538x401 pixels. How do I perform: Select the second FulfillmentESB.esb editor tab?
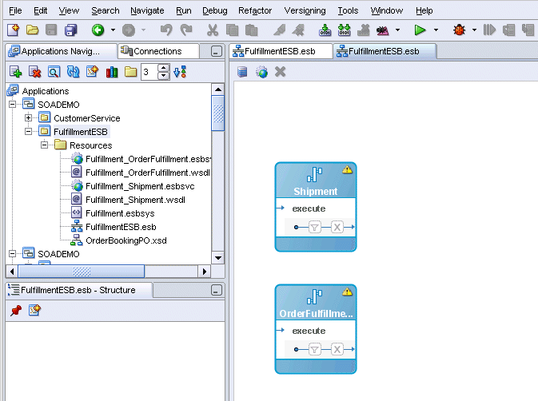(x=385, y=51)
